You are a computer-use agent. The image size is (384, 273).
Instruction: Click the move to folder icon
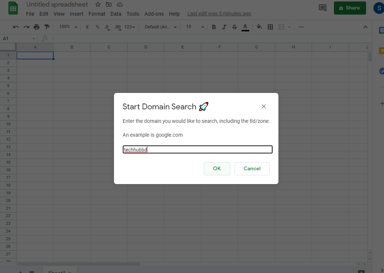(x=109, y=5)
